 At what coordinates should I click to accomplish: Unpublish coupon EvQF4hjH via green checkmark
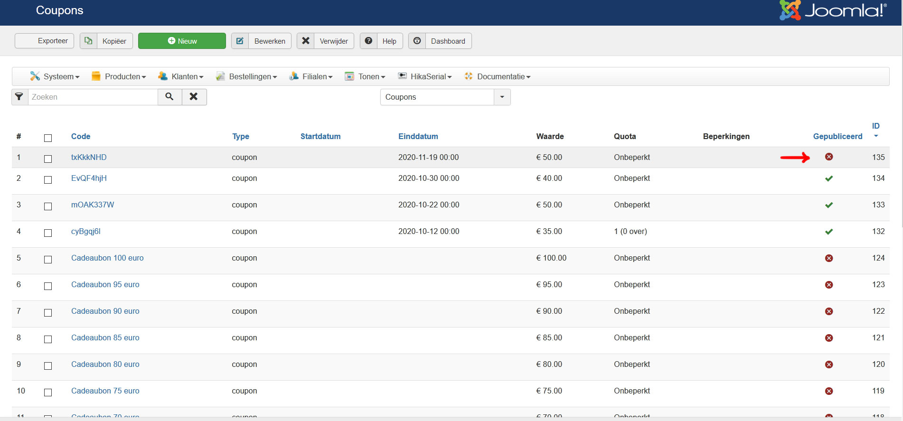pos(829,178)
